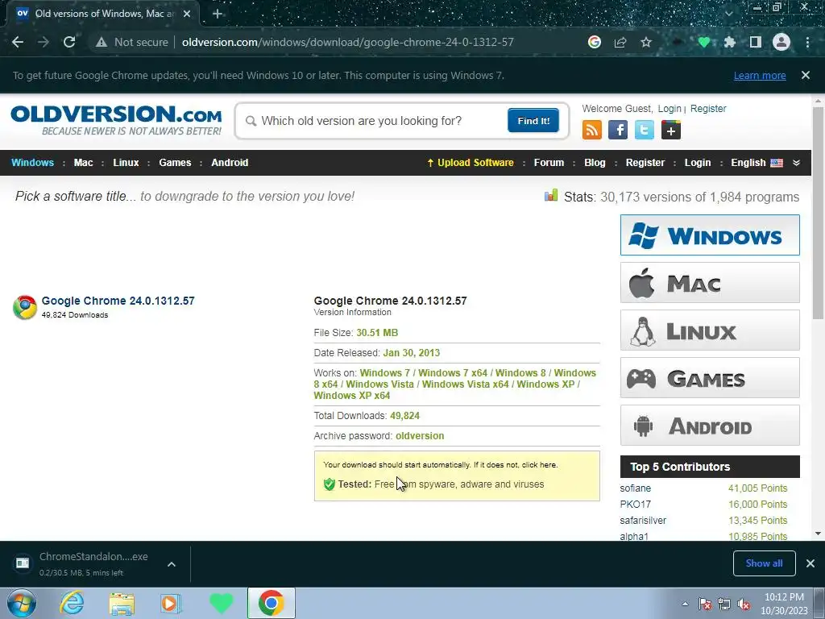Screen dimensions: 825x619
Task: Open Windows Explorer folder from taskbar
Action: click(122, 604)
